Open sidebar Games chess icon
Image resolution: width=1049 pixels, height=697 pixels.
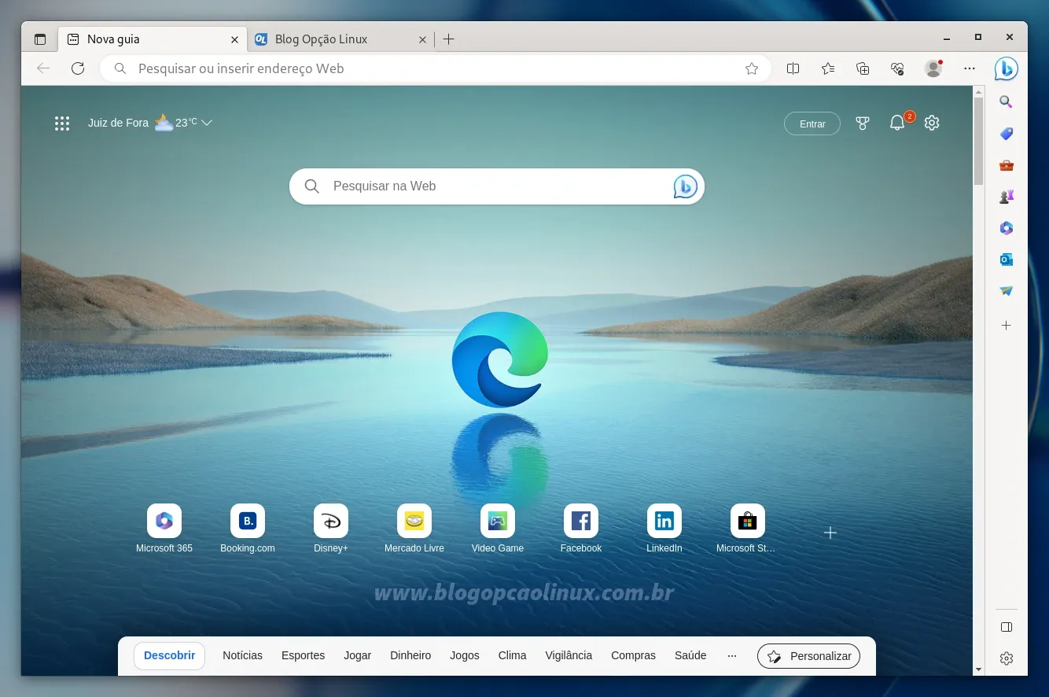(1006, 197)
